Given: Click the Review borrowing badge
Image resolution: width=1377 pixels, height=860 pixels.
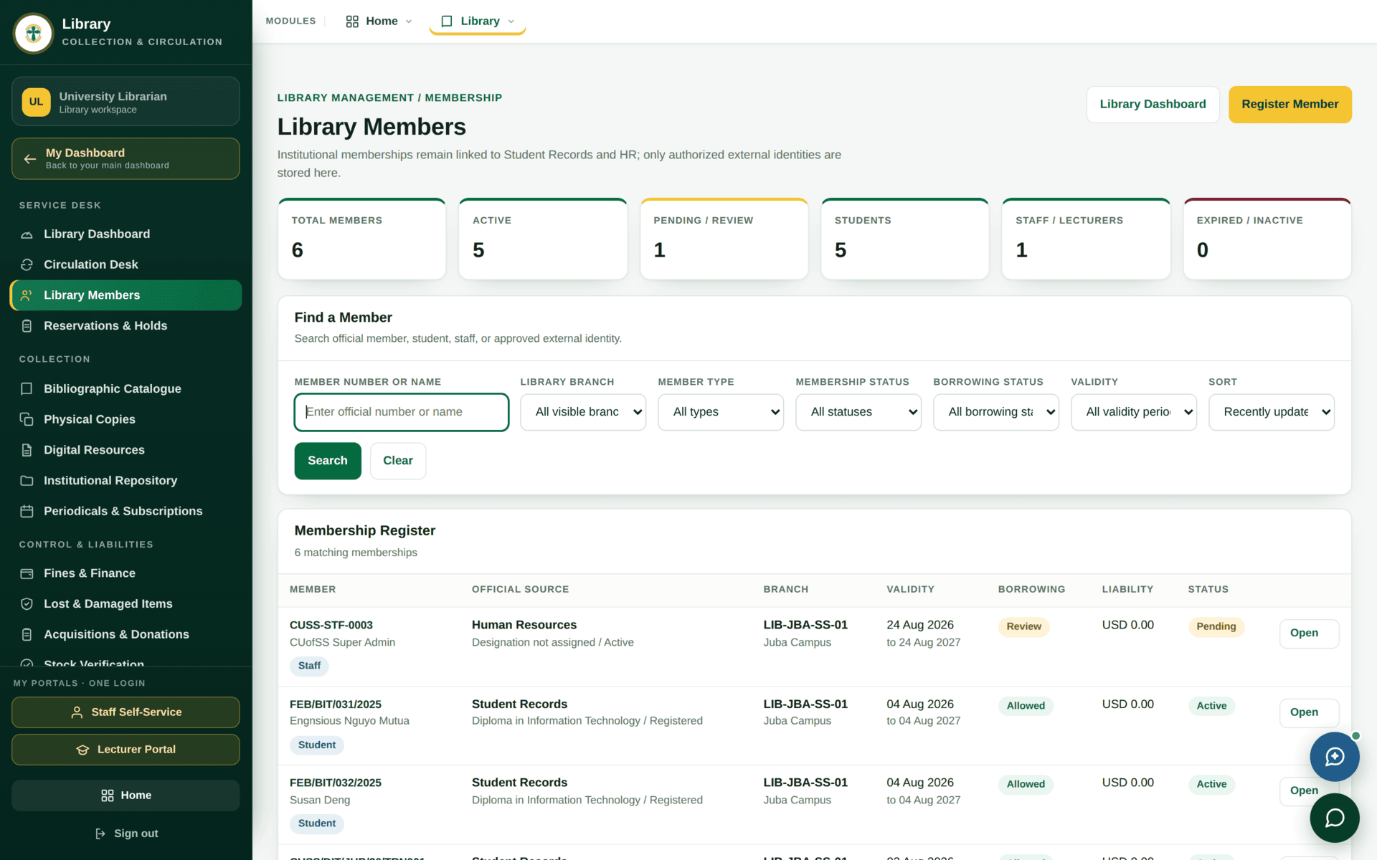Looking at the screenshot, I should 1023,627.
